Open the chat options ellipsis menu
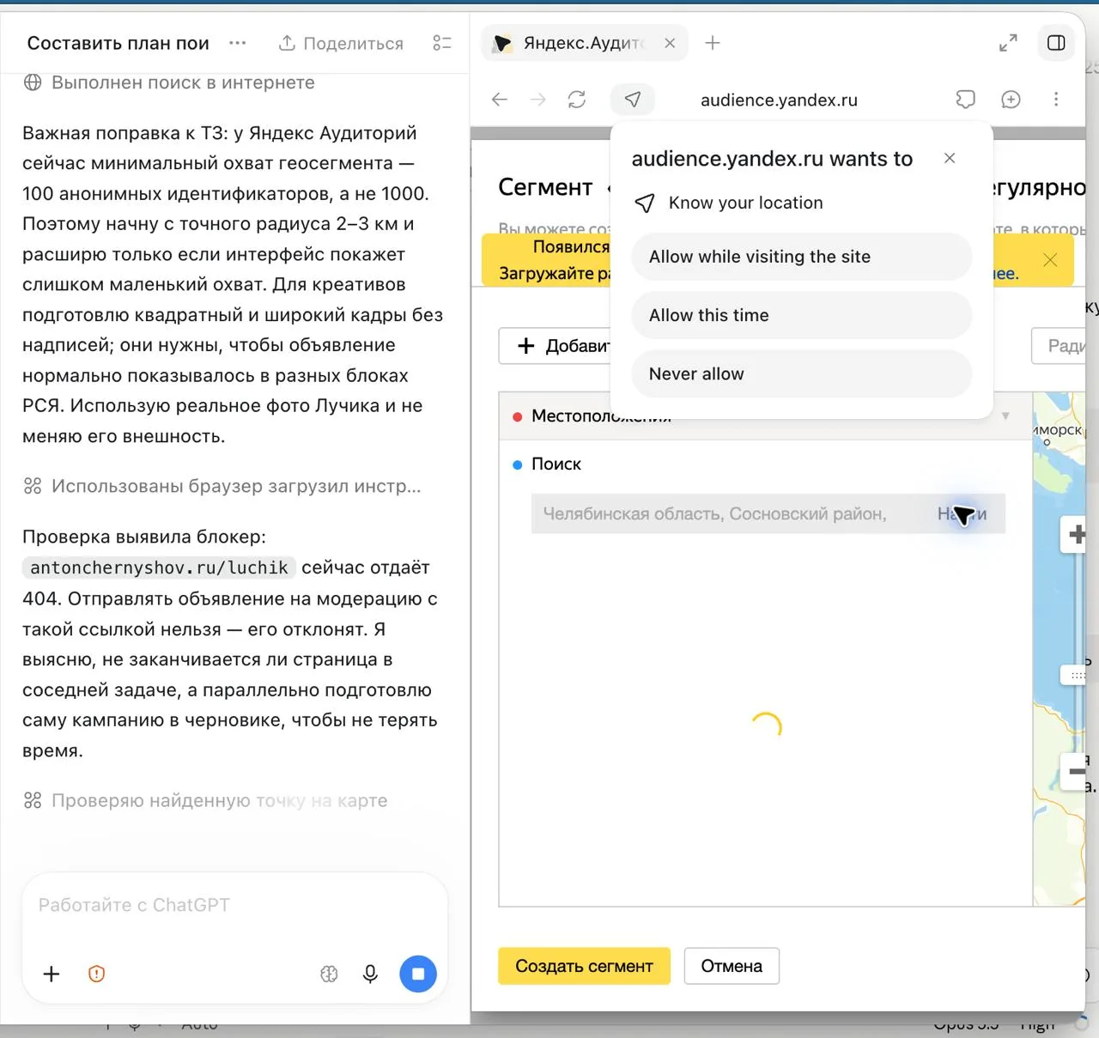 238,43
